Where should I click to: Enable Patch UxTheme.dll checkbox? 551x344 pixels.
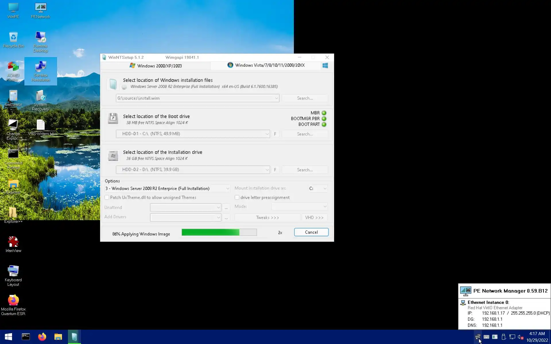coord(107,198)
